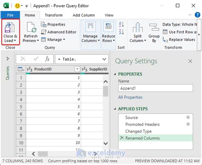Image resolution: width=202 pixels, height=165 pixels.
Task: Select the Renamed Columns applied step
Action: click(x=156, y=138)
